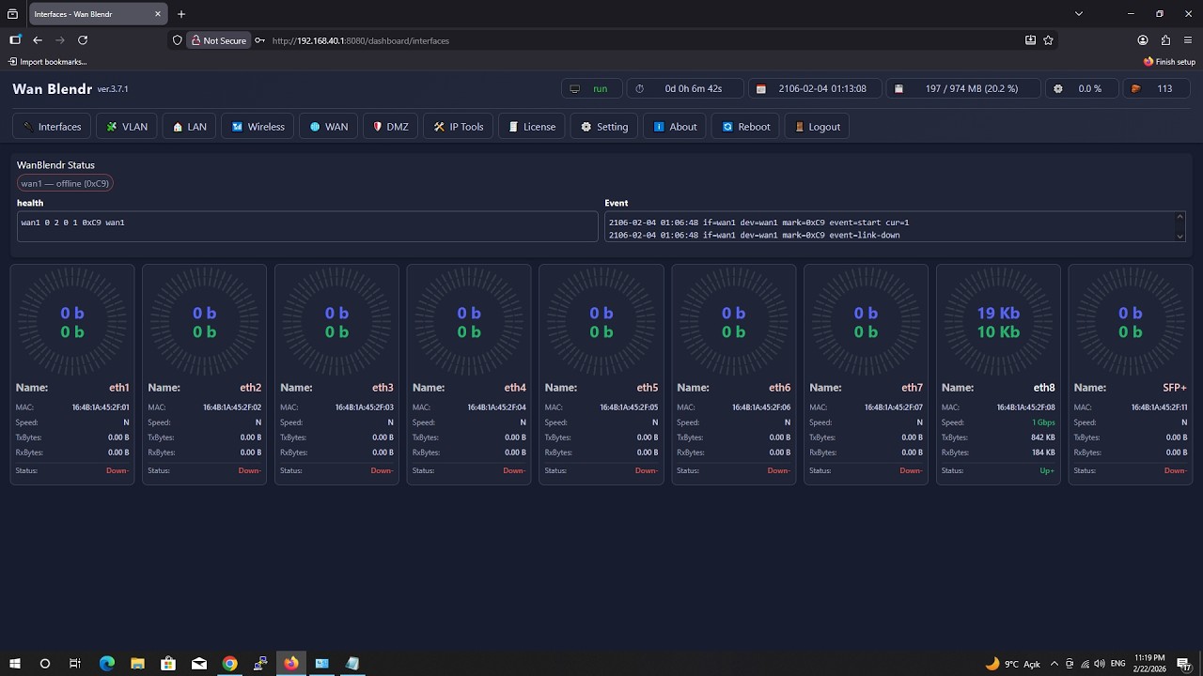Image resolution: width=1203 pixels, height=676 pixels.
Task: Open the Setting page
Action: (x=604, y=127)
